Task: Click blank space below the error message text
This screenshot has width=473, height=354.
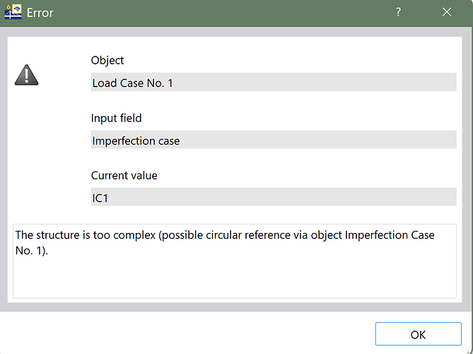Action: 233,280
